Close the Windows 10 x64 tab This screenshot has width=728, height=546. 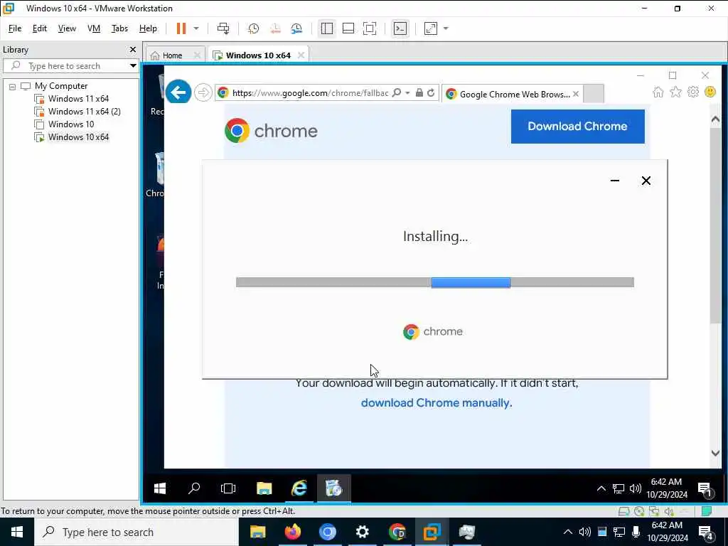click(x=301, y=55)
